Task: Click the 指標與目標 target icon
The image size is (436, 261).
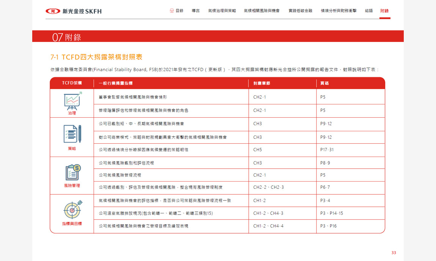Action: (72, 209)
